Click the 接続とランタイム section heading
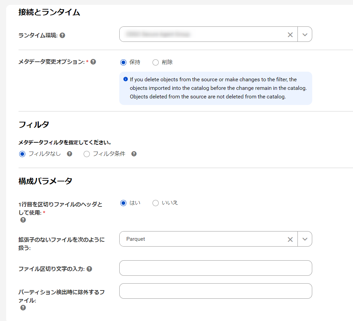Image resolution: width=353 pixels, height=321 pixels. point(49,12)
